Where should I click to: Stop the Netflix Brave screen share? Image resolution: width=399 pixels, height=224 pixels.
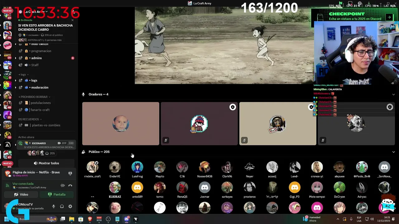tap(70, 173)
